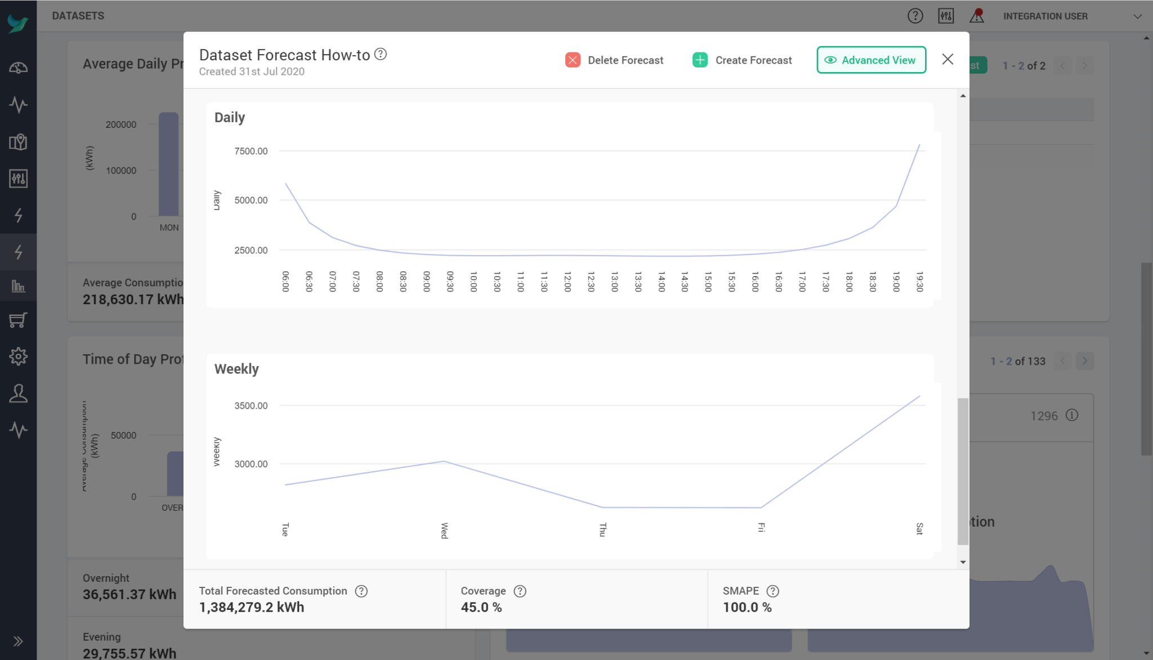This screenshot has width=1153, height=660.
Task: Click the close X button on modal
Action: pyautogui.click(x=948, y=60)
